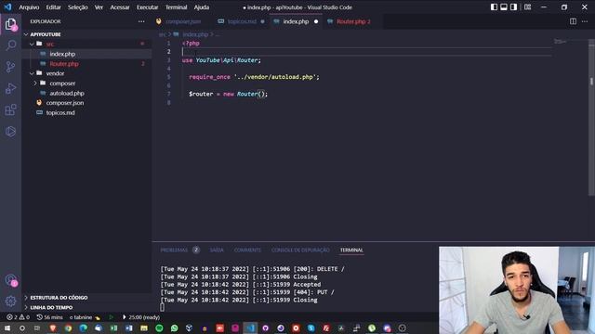Switch to composer.json editor tab

[x=182, y=21]
